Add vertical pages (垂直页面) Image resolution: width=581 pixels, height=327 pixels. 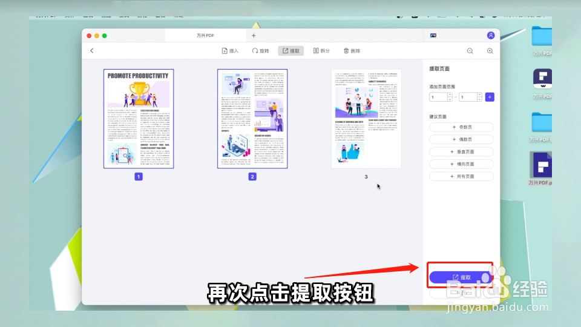tap(462, 151)
